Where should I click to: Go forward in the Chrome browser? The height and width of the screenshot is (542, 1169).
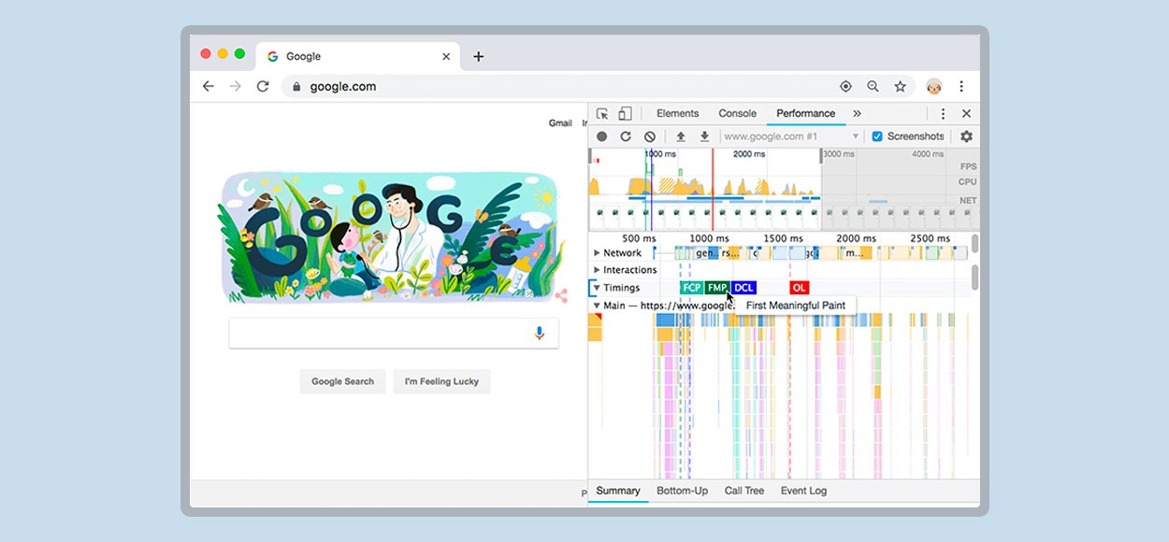[236, 86]
